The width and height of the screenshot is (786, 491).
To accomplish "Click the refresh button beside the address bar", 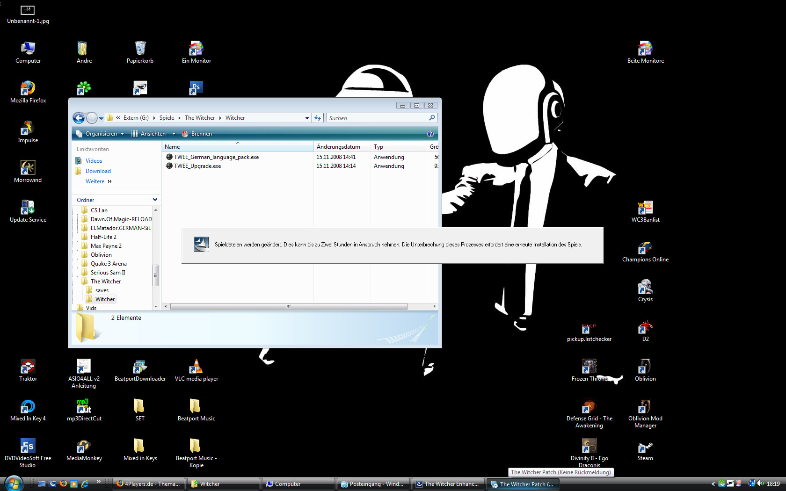I will (x=318, y=118).
